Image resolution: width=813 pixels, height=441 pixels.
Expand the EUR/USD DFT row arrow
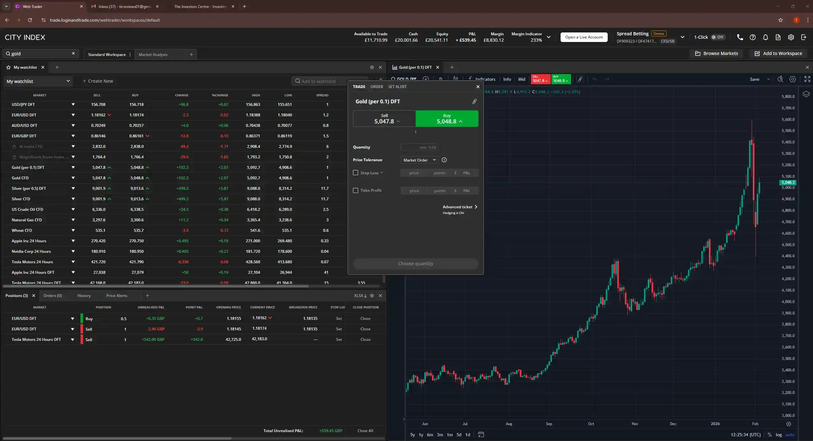point(73,115)
